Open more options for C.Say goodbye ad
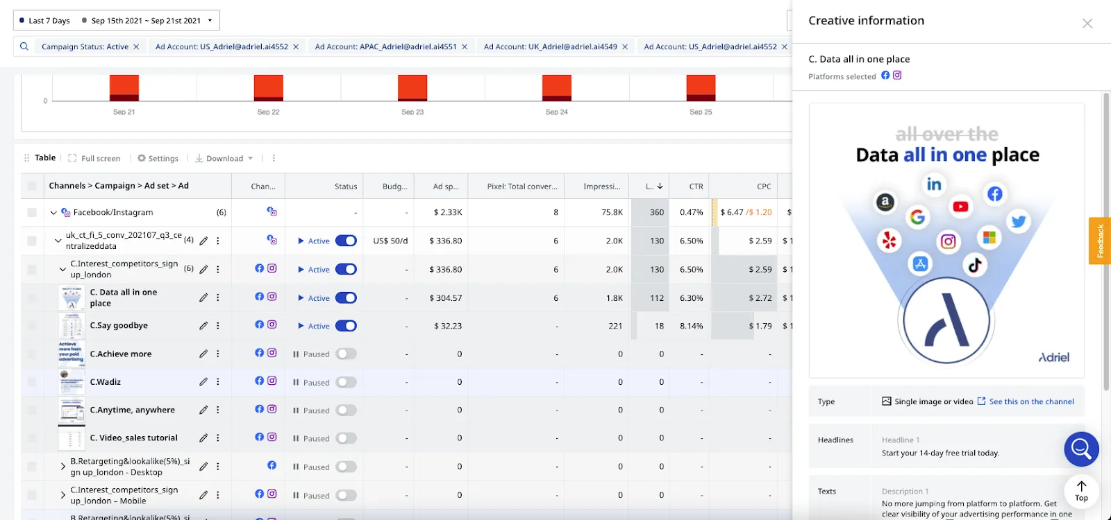1111x520 pixels. (x=218, y=325)
